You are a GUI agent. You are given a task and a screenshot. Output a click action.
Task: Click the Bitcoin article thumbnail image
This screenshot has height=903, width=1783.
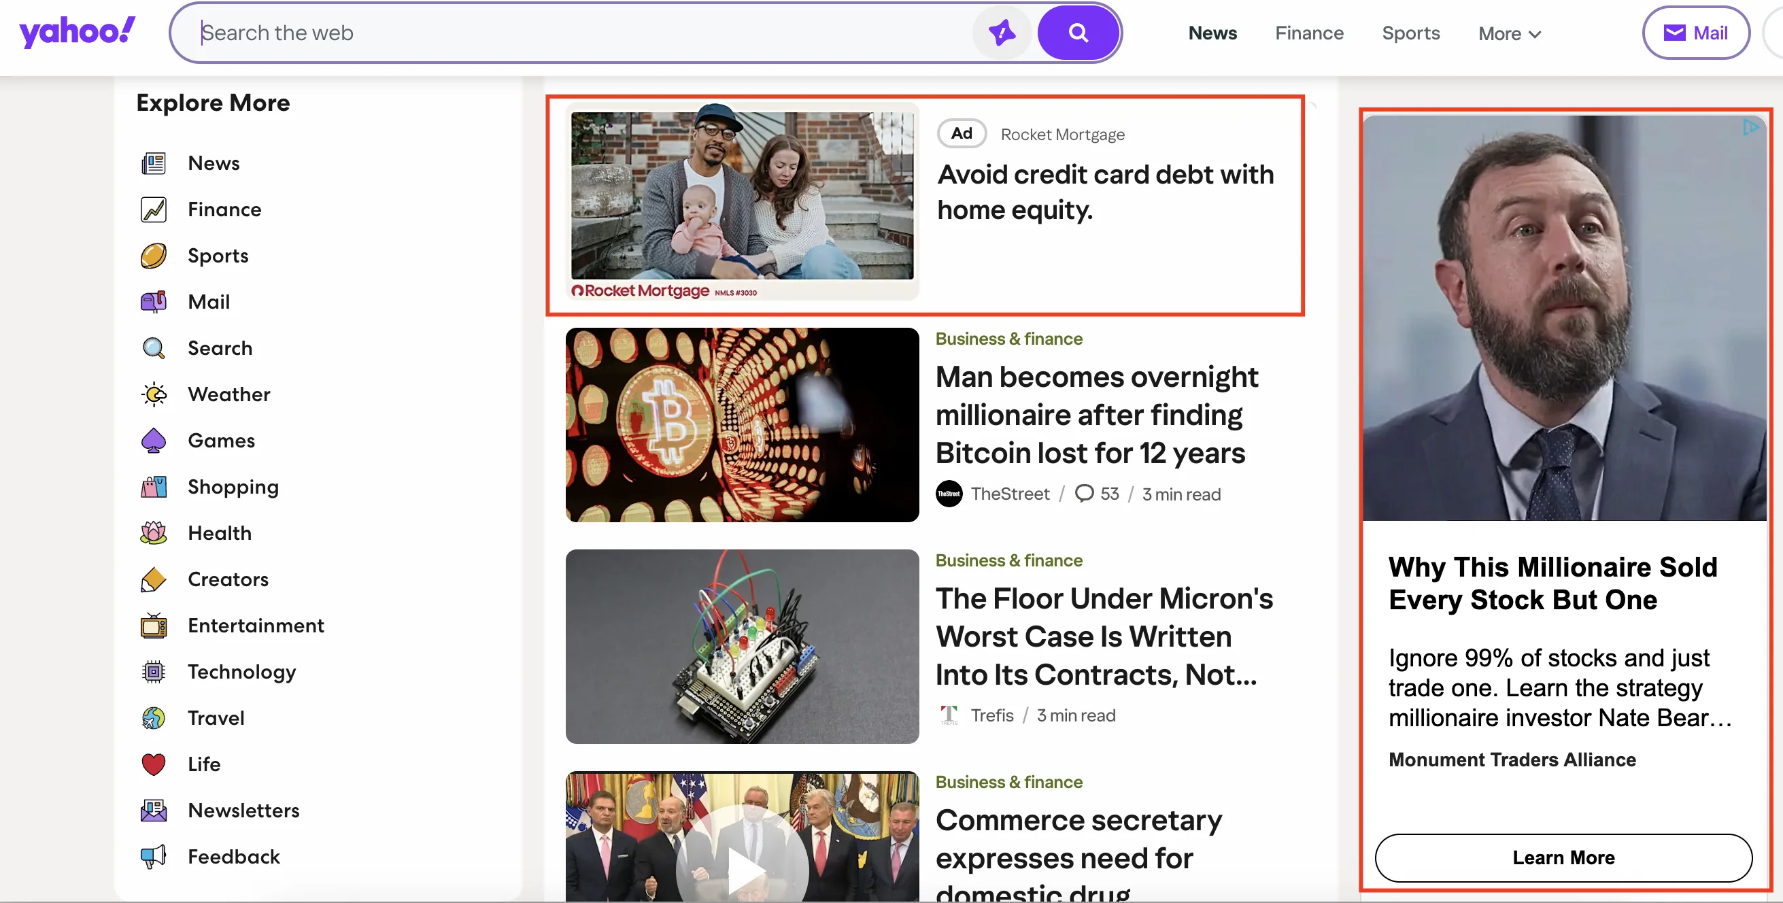[x=742, y=426]
